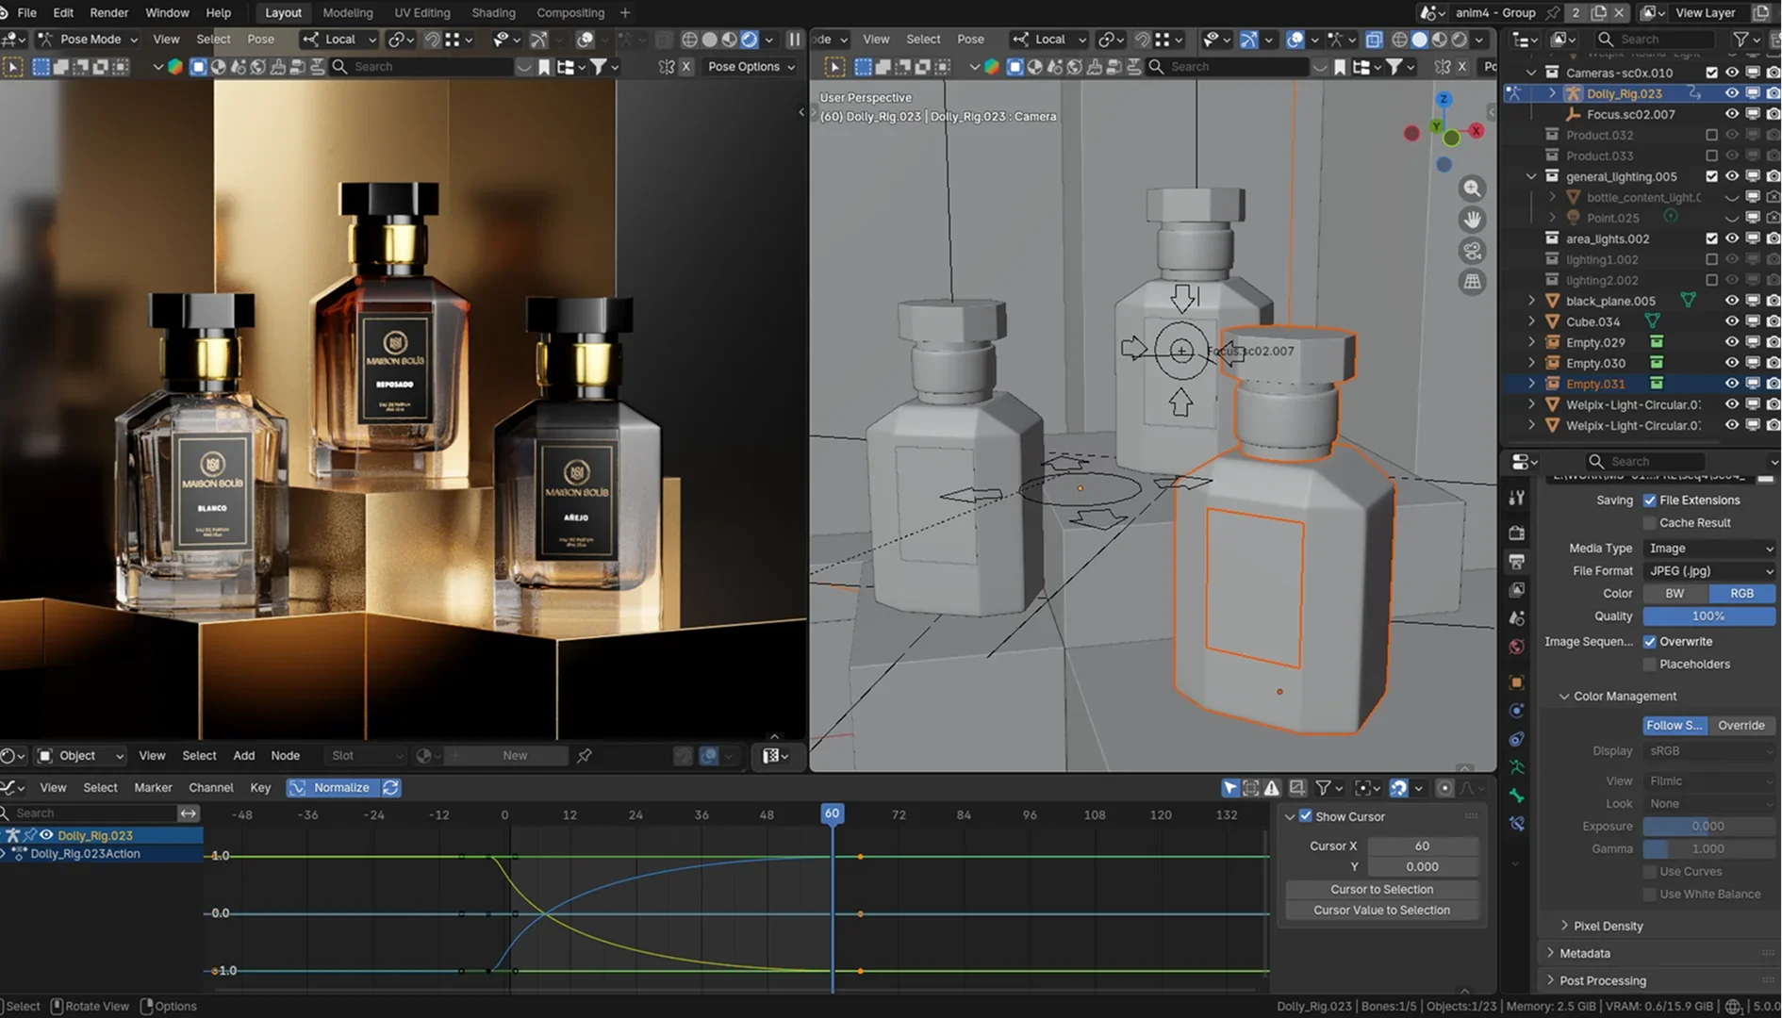The image size is (1782, 1018).
Task: Expand the Metadata panel
Action: tap(1550, 954)
